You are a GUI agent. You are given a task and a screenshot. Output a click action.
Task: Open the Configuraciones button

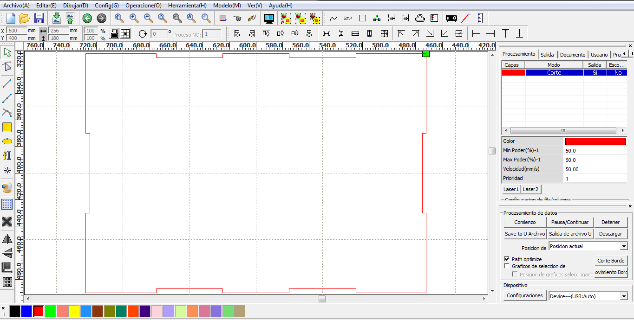pos(525,295)
